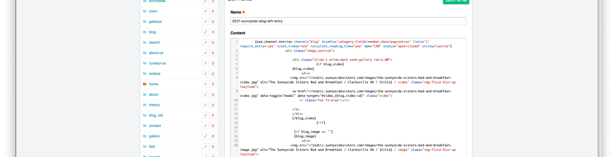Click line number 10 in editor gutter
The width and height of the screenshot is (616, 157).
tap(236, 100)
